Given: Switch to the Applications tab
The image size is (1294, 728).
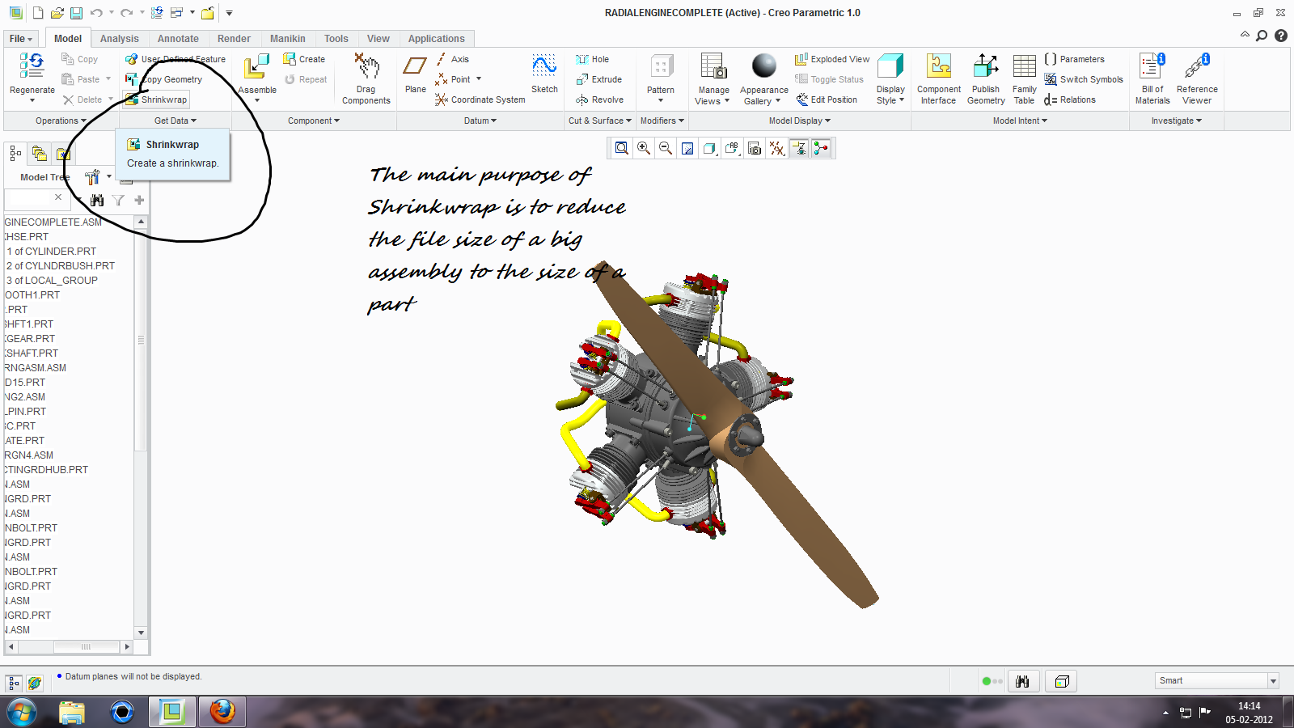Looking at the screenshot, I should (437, 39).
